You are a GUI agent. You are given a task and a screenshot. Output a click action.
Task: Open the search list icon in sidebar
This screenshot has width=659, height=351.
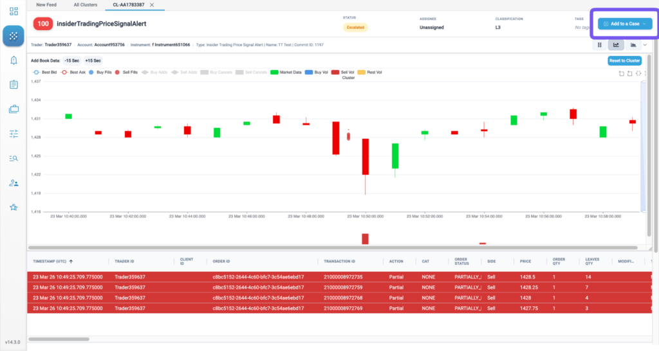14,158
